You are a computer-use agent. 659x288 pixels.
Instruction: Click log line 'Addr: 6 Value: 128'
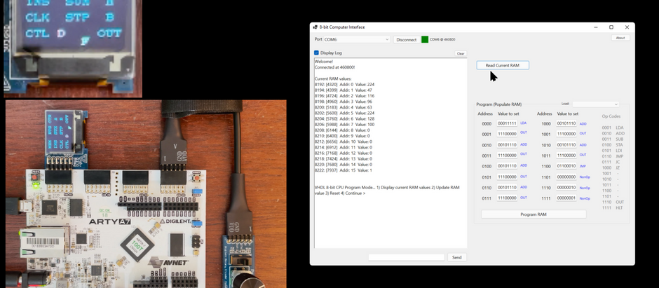click(357, 119)
